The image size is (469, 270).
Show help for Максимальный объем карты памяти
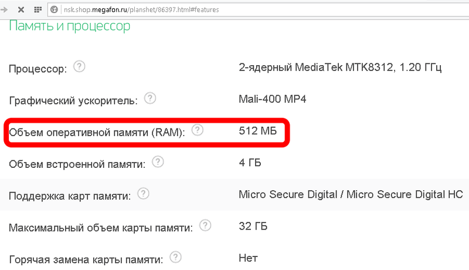point(205,225)
